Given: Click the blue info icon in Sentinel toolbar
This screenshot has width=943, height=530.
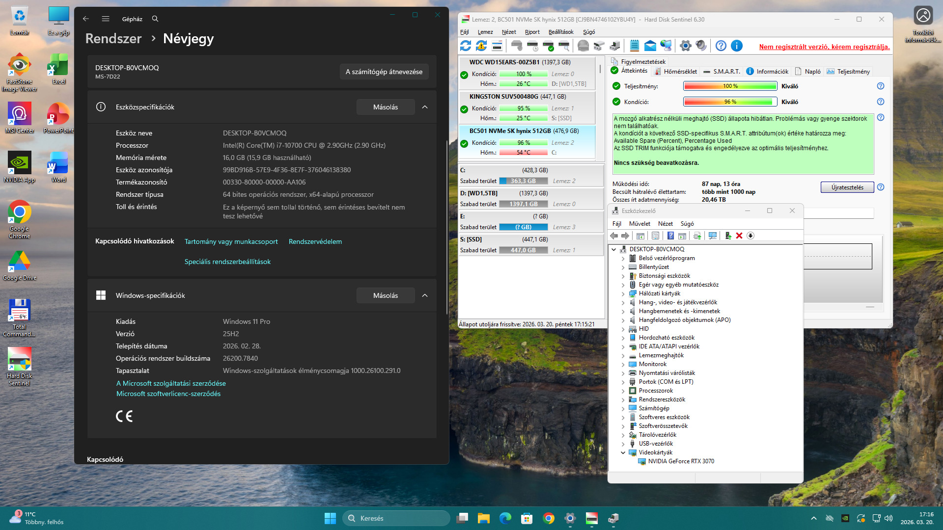Looking at the screenshot, I should (736, 46).
